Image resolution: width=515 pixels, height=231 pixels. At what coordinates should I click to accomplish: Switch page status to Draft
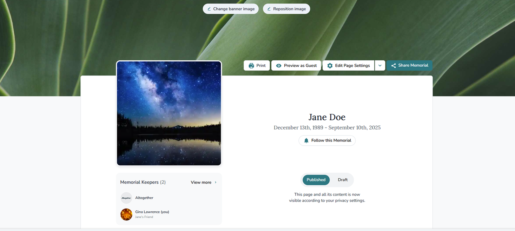343,180
